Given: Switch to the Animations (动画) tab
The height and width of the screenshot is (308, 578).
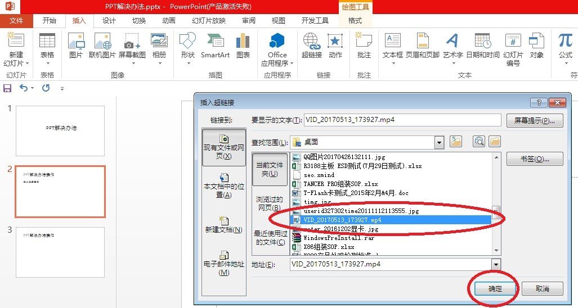Looking at the screenshot, I should click(168, 21).
